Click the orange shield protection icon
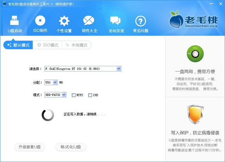This screenshot has width=225, height=162. coord(195,114)
